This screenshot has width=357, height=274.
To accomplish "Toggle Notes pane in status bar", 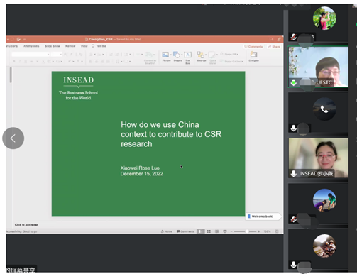I will coord(167,231).
